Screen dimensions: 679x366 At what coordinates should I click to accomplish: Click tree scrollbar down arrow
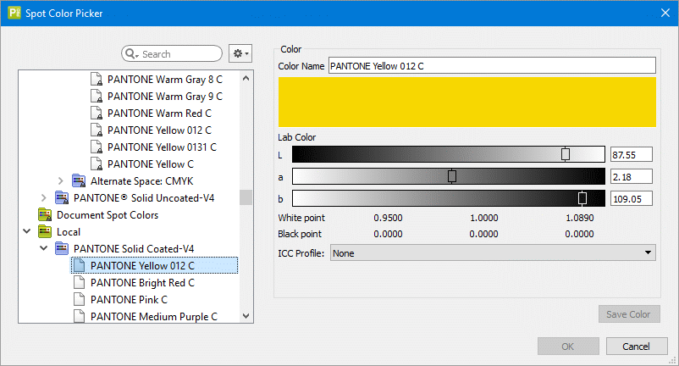(246, 316)
